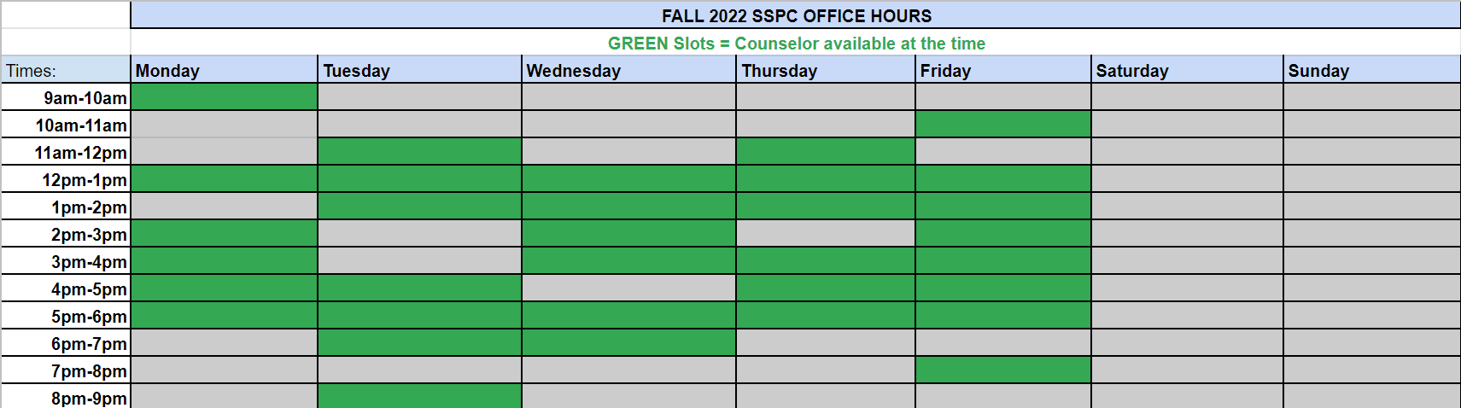The height and width of the screenshot is (408, 1461).
Task: Click the GREEN Slots legend cell
Action: click(795, 43)
